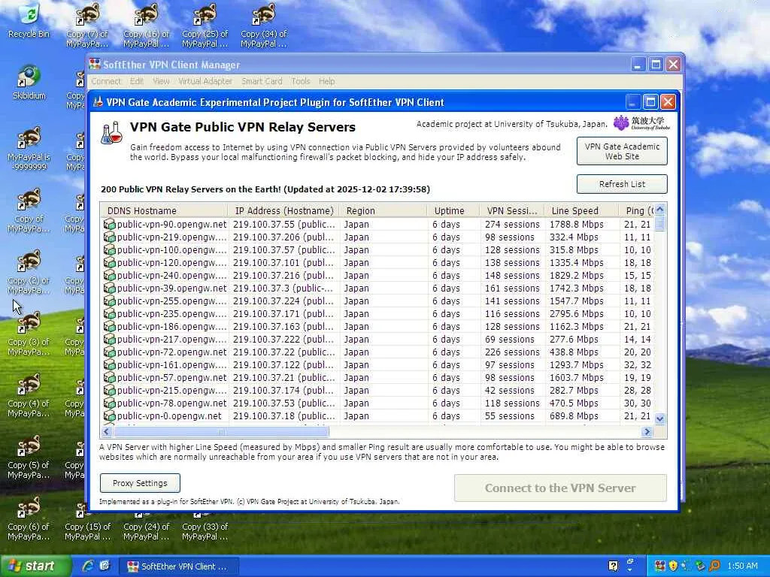Viewport: 770px width, 577px height.
Task: Open the Help menu
Action: [326, 81]
